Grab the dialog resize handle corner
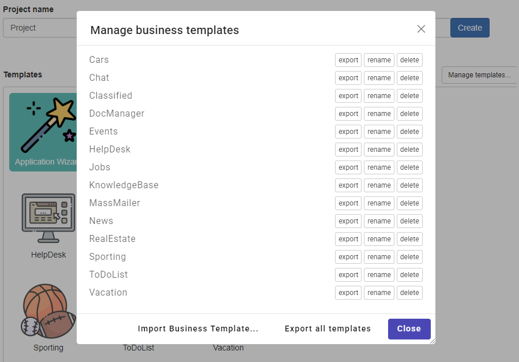This screenshot has height=362, width=519. pyautogui.click(x=432, y=341)
